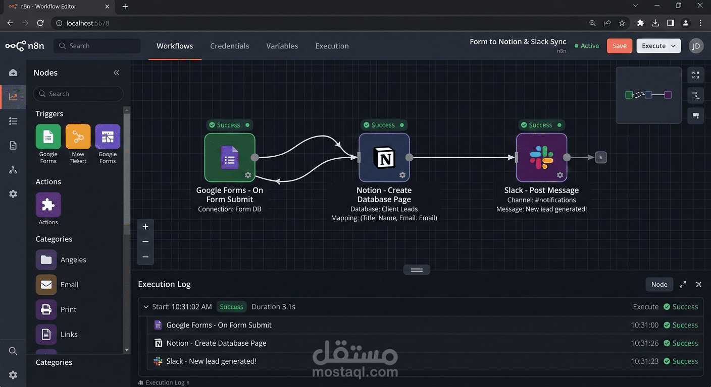Click Success badge above Notion node

coord(383,125)
